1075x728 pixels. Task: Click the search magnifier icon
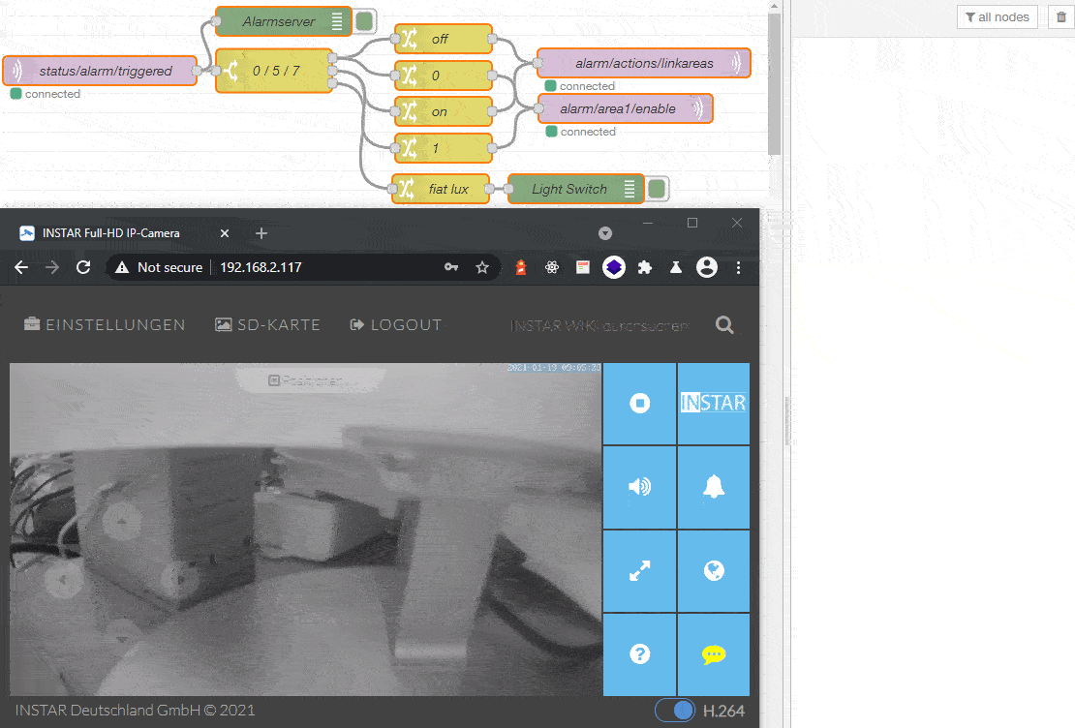tap(724, 325)
